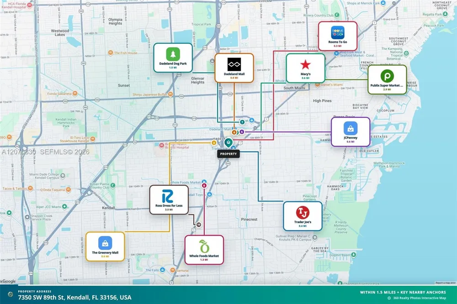
Task: Click the Sunset neighborhood label
Action: [124, 85]
